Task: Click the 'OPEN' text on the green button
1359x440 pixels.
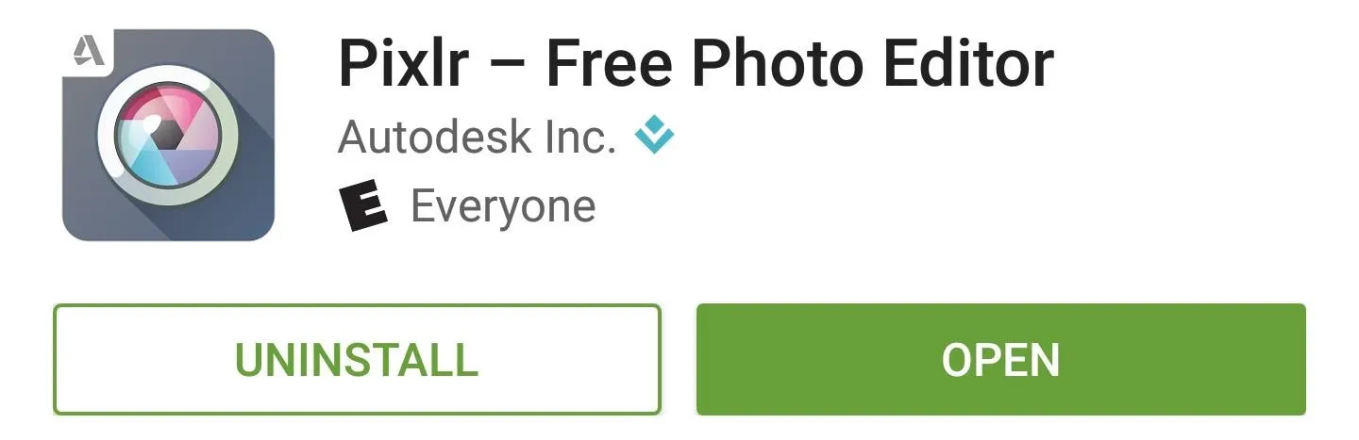Action: (1001, 359)
